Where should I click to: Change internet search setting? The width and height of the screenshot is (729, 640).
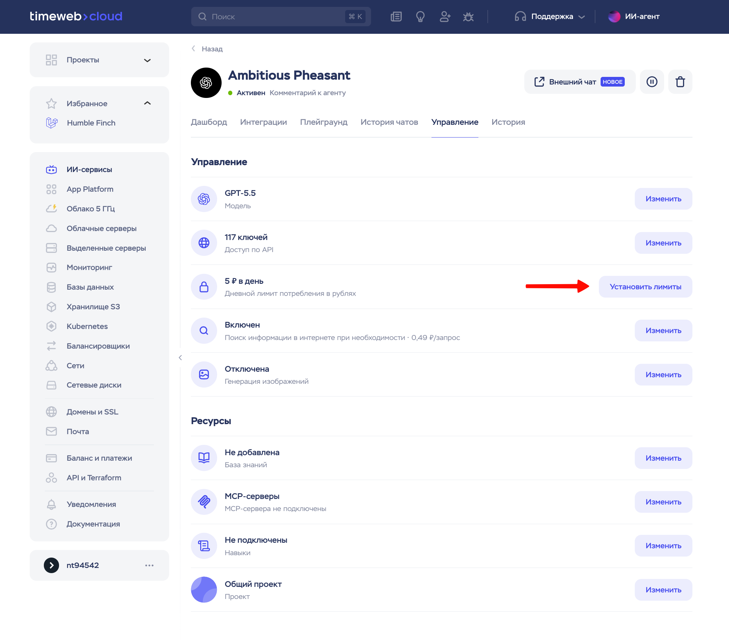coord(663,330)
